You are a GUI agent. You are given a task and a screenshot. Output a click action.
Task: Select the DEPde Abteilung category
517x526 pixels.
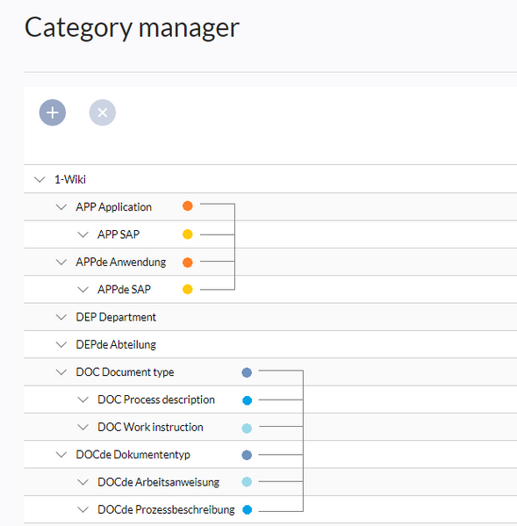tap(116, 344)
